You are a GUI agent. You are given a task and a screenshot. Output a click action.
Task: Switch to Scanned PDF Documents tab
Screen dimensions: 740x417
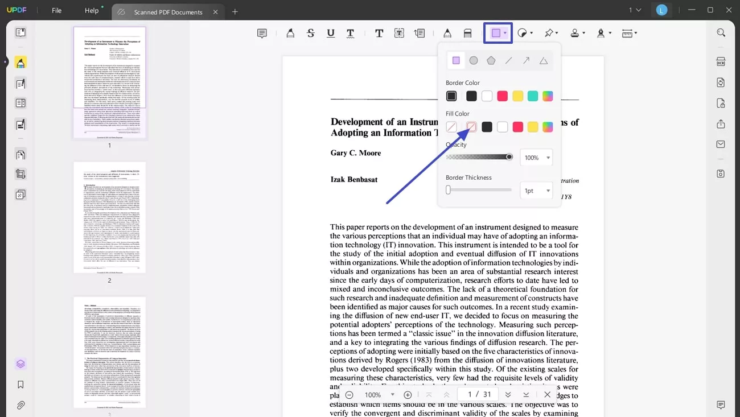168,12
